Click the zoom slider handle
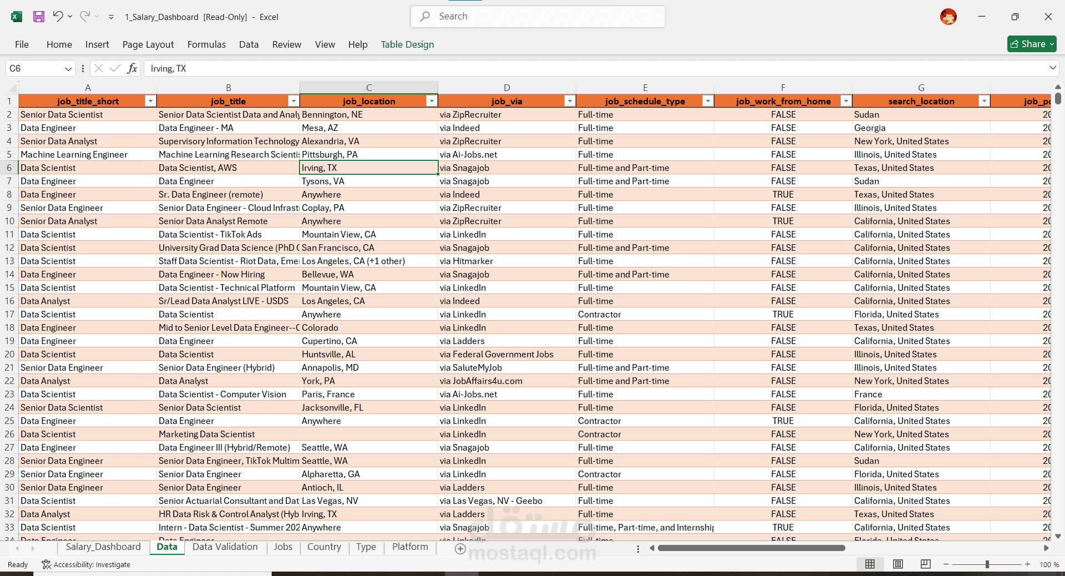 [987, 564]
